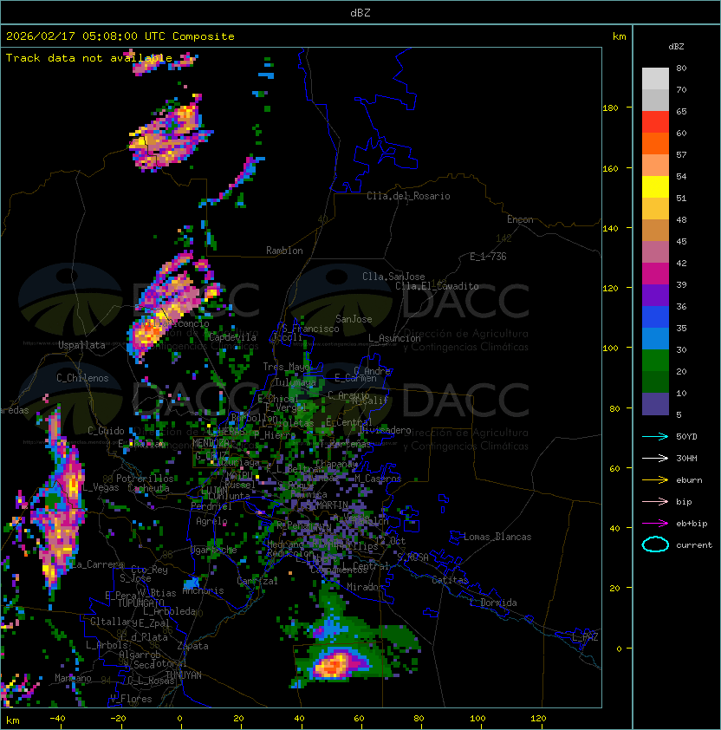This screenshot has width=721, height=730.
Task: Click the 'Cacheuta' map label
Action: tap(148, 488)
